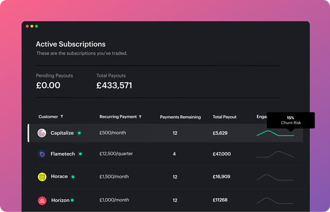Click the £1,000/month recurring payment cell
Image resolution: width=330 pixels, height=212 pixels.
pyautogui.click(x=114, y=200)
